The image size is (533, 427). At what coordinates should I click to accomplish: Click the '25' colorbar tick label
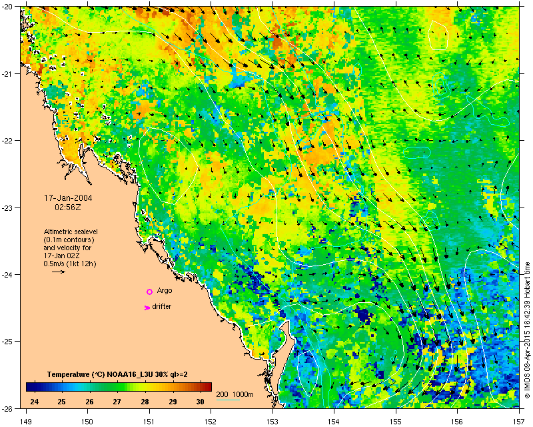pyautogui.click(x=61, y=402)
